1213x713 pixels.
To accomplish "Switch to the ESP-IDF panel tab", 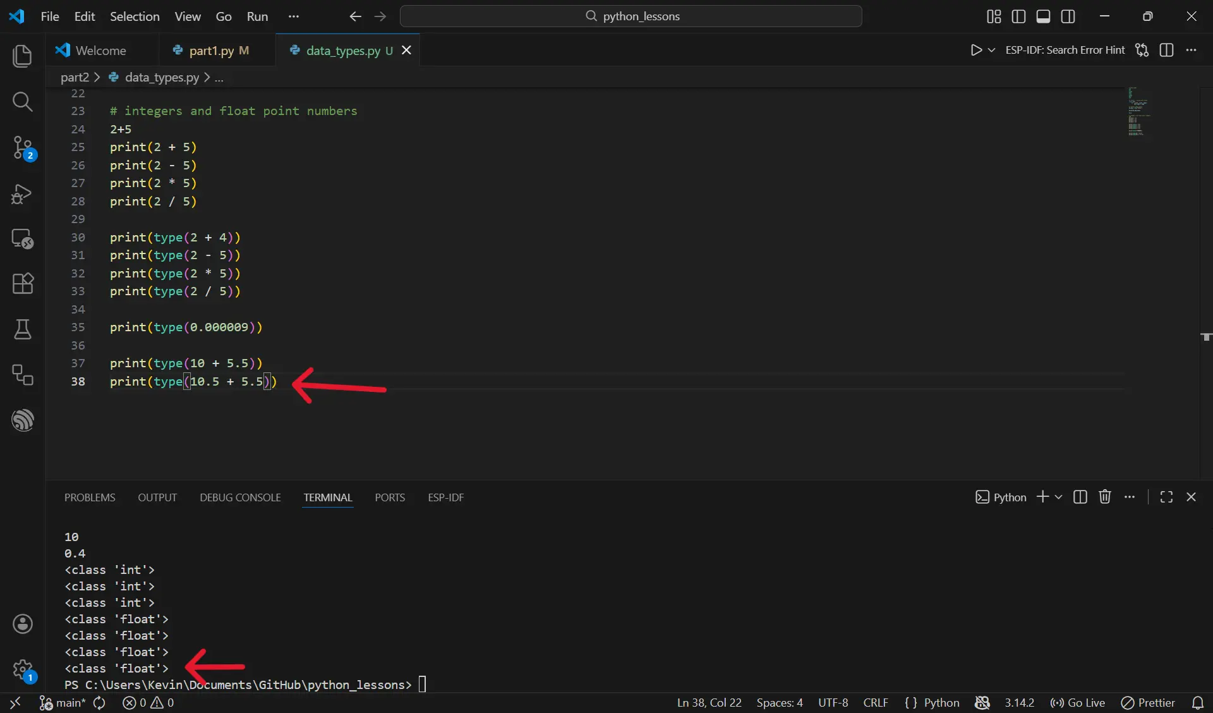I will 446,497.
